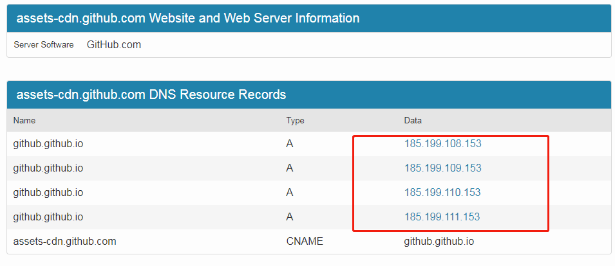Click the Name column header
Image resolution: width=615 pixels, height=266 pixels.
click(24, 120)
